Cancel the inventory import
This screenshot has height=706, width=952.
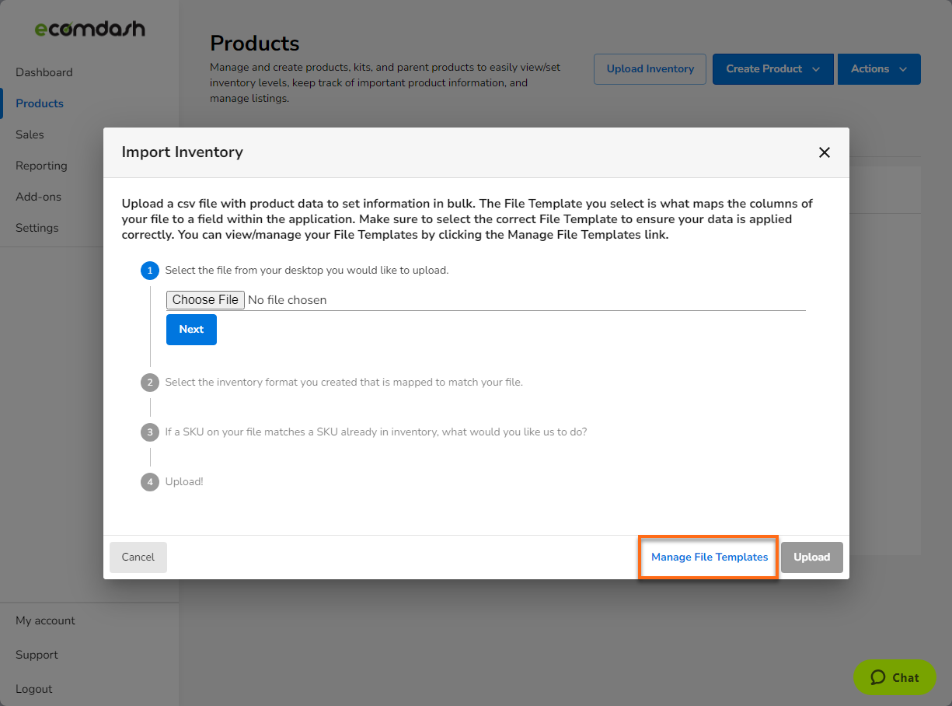[x=138, y=557]
